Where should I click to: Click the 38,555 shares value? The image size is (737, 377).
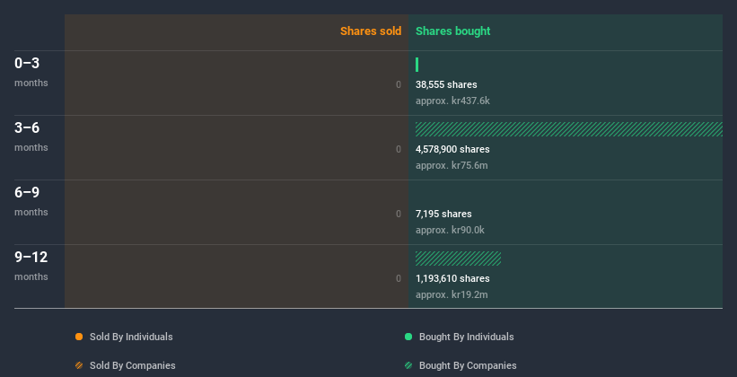tap(446, 84)
